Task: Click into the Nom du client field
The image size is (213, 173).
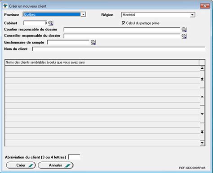Action: (119, 49)
